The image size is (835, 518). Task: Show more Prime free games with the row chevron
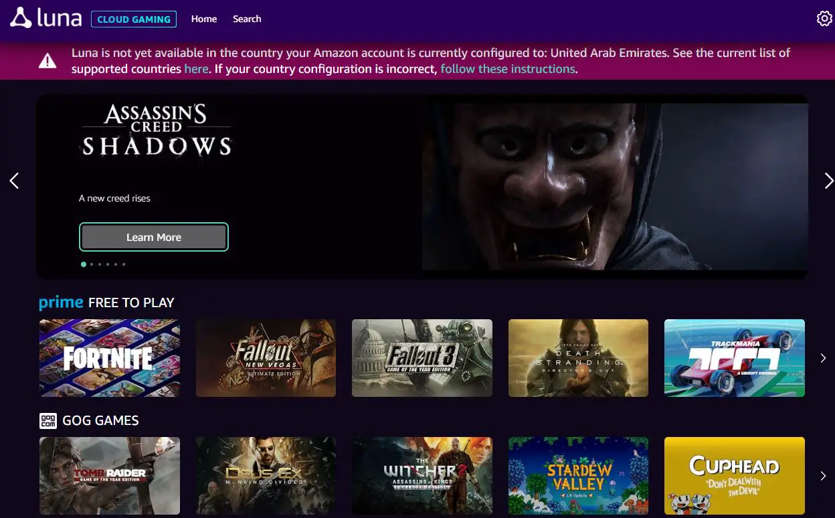[x=822, y=358]
